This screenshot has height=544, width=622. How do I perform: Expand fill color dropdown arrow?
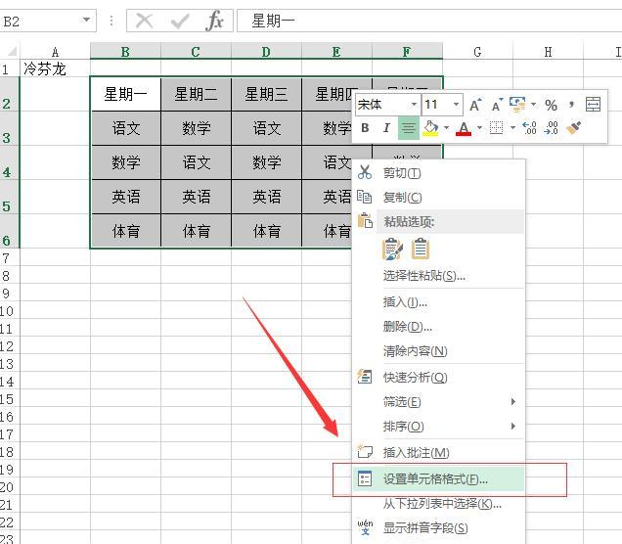(446, 128)
